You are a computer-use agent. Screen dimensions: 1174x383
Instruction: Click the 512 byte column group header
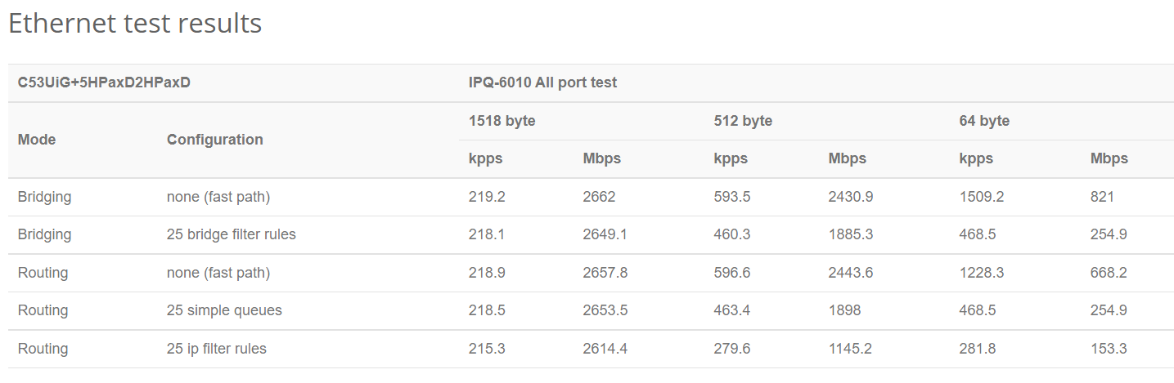[x=743, y=121]
